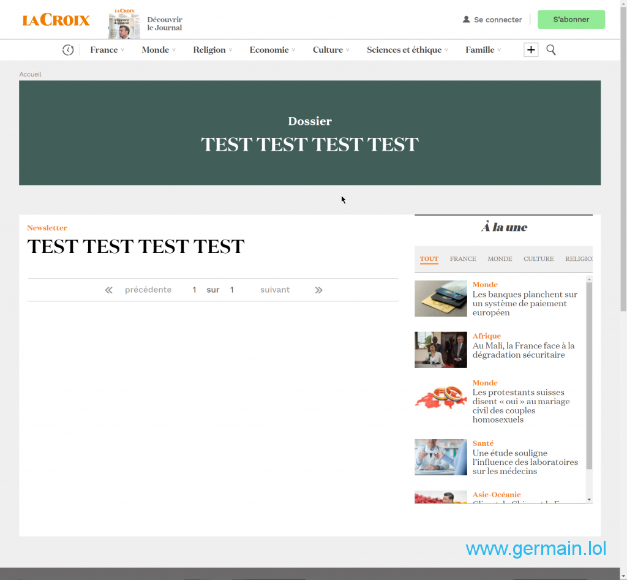
Task: Click the S'abonner button
Action: [x=571, y=20]
